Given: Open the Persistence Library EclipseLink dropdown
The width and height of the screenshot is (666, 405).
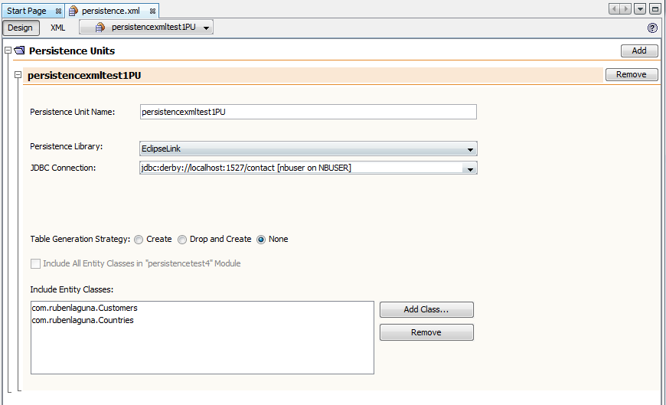Looking at the screenshot, I should click(309, 149).
